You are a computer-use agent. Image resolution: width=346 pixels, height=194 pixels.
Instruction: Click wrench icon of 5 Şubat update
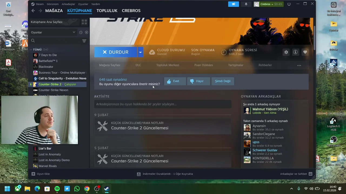click(102, 159)
